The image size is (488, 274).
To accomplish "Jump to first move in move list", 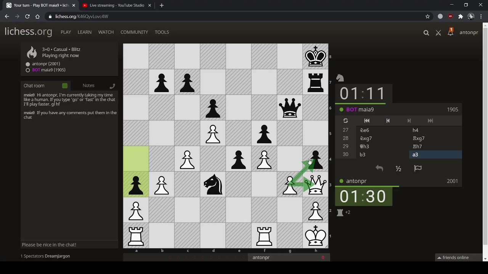I will 367,121.
